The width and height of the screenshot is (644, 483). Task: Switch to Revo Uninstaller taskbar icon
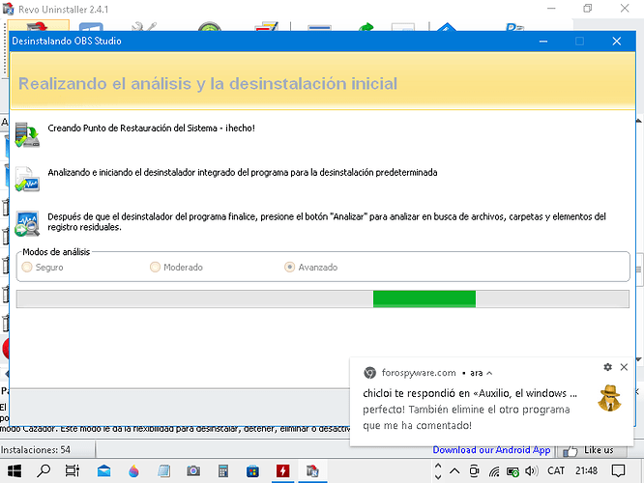point(312,470)
